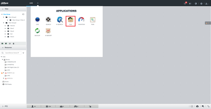The height and width of the screenshot is (109, 211).
Task: Select the 3x2 view
Action: pyautogui.click(x=11, y=34)
